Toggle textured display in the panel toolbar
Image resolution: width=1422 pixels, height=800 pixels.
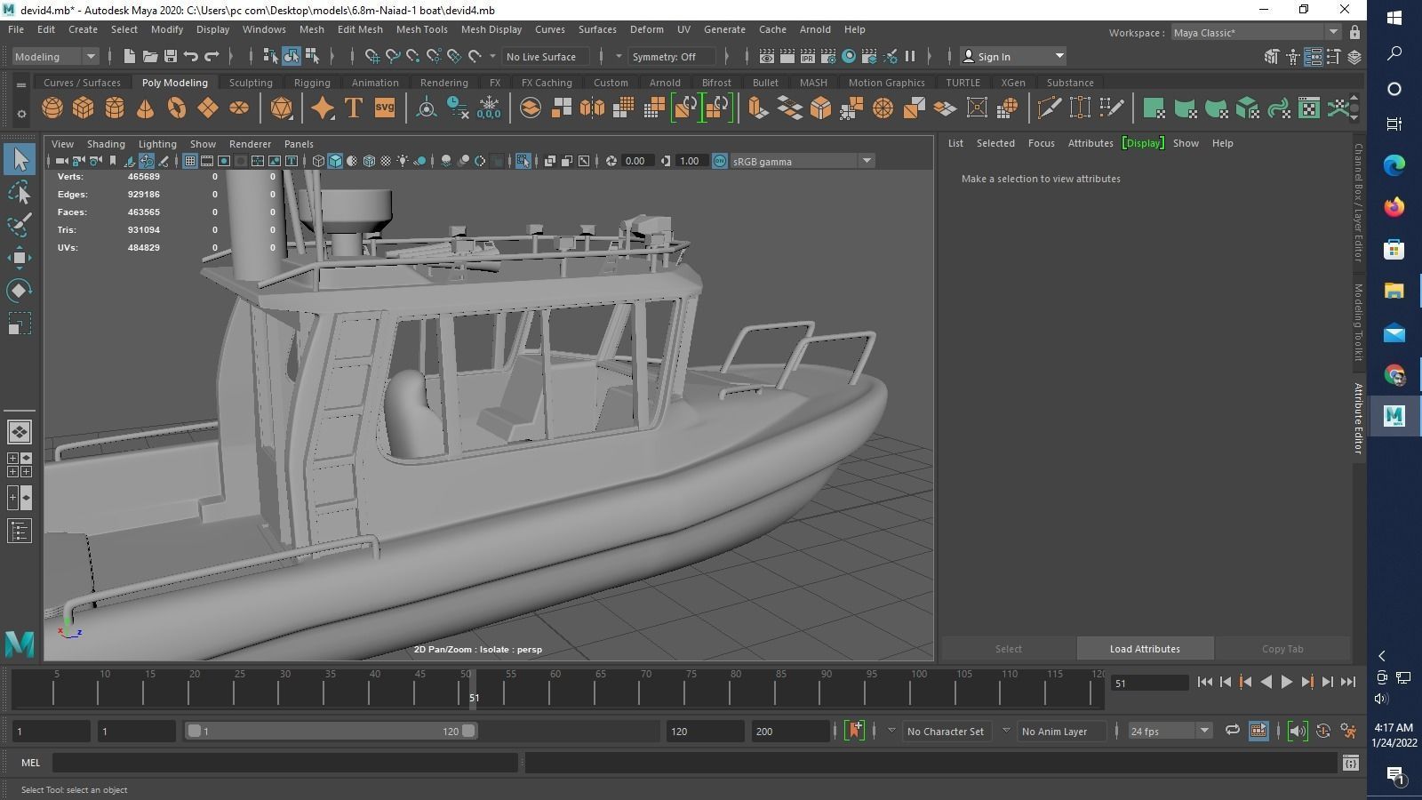(x=387, y=161)
